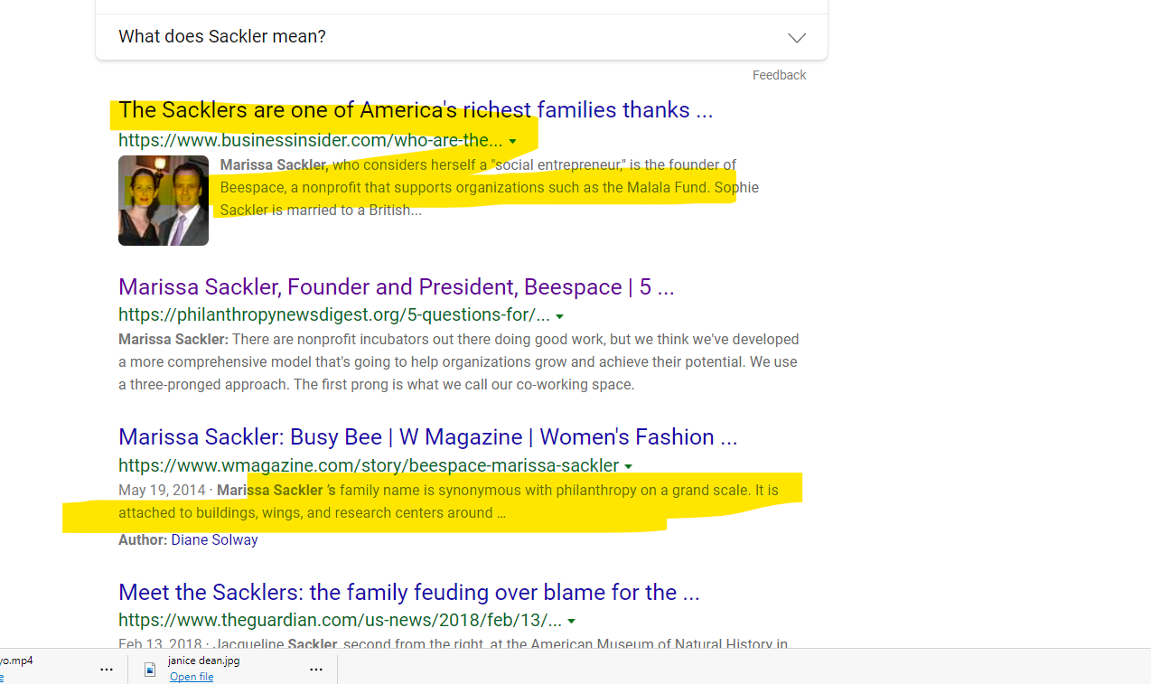Open the Feedback link

(779, 75)
